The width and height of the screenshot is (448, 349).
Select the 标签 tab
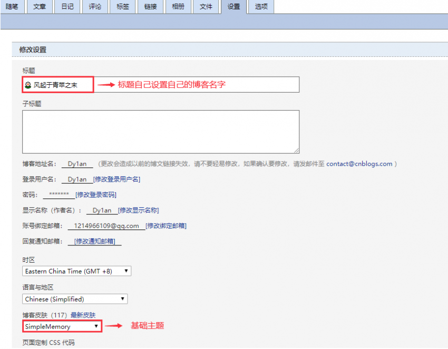122,7
